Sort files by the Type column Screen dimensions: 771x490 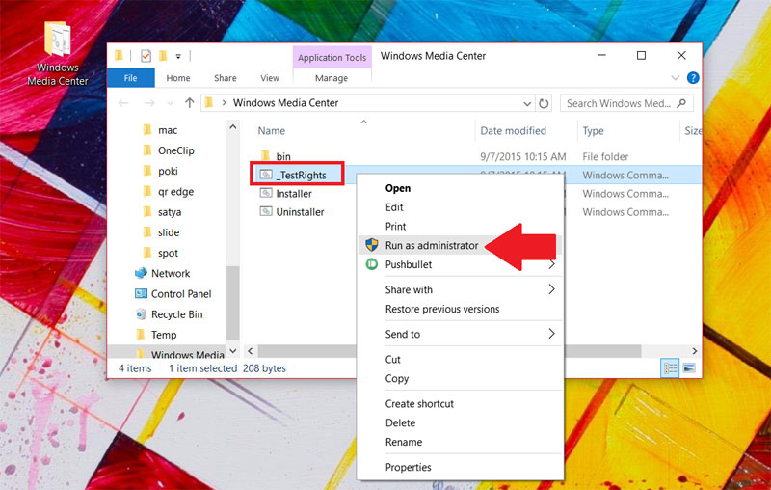coord(593,130)
